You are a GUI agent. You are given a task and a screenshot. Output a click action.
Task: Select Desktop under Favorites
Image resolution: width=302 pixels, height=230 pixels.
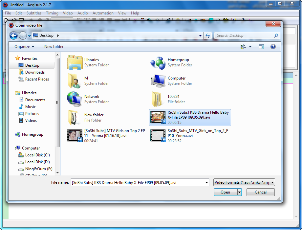coord(32,65)
